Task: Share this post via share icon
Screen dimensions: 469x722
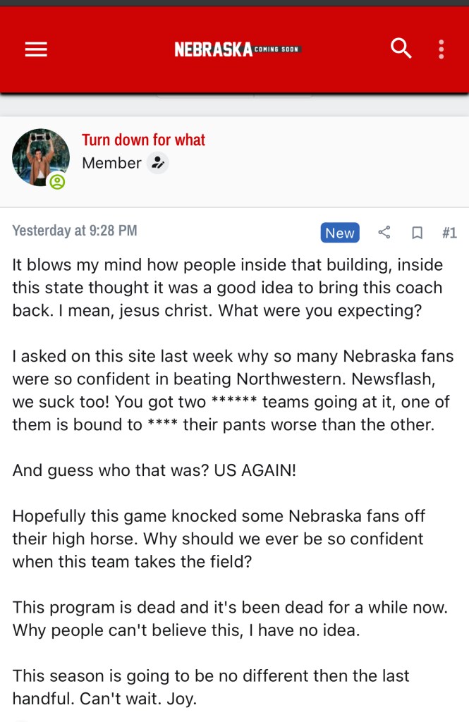Action: tap(384, 233)
